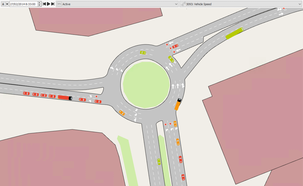The image size is (303, 186).
Task: Select the green car on the southern exit road
Action: pyautogui.click(x=159, y=162)
